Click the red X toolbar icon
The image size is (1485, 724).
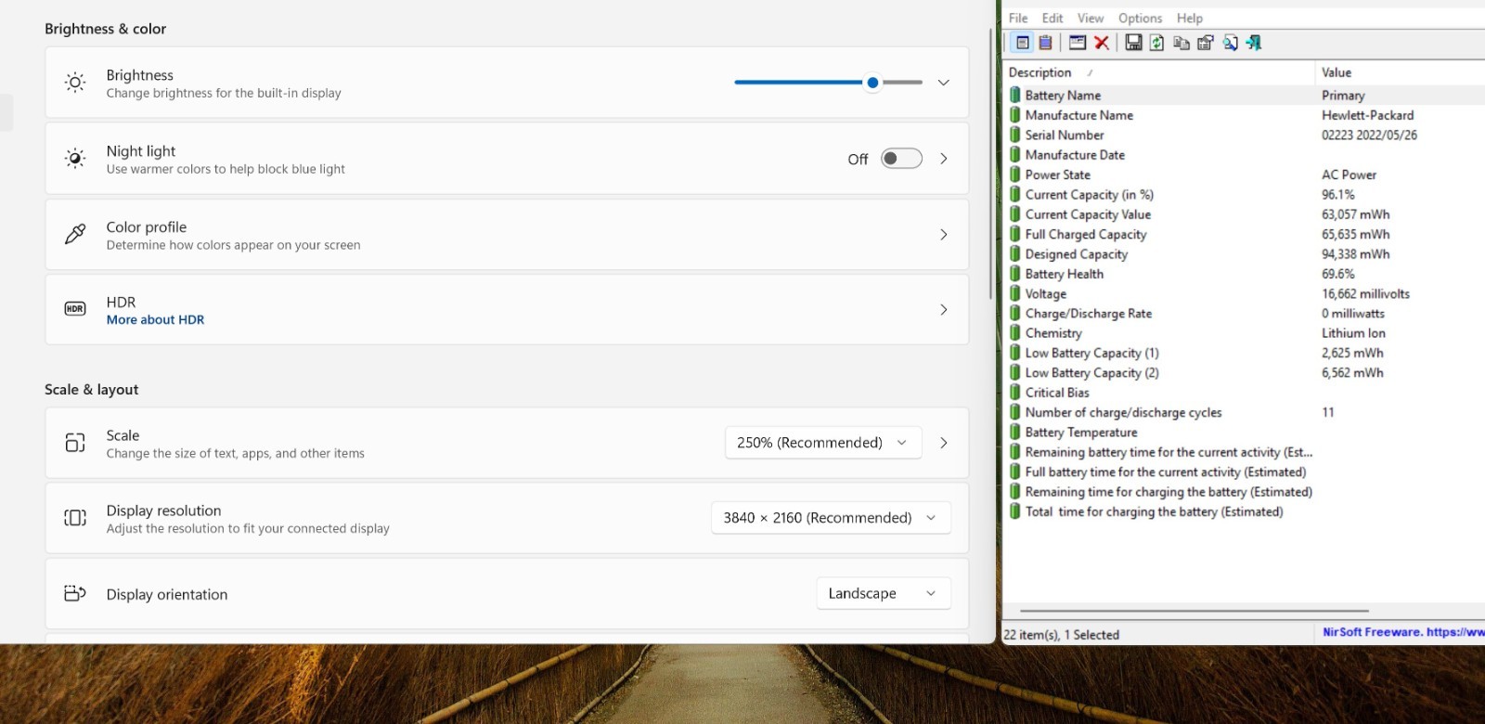point(1102,43)
